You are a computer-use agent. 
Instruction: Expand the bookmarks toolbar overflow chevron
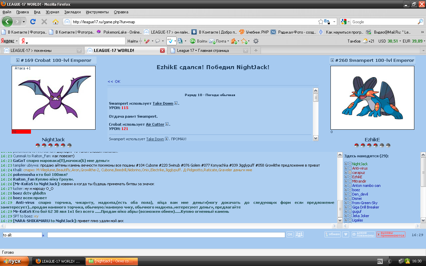pyautogui.click(x=422, y=32)
